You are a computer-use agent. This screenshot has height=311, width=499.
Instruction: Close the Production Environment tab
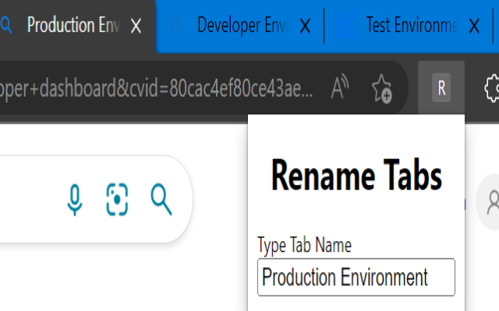point(136,26)
